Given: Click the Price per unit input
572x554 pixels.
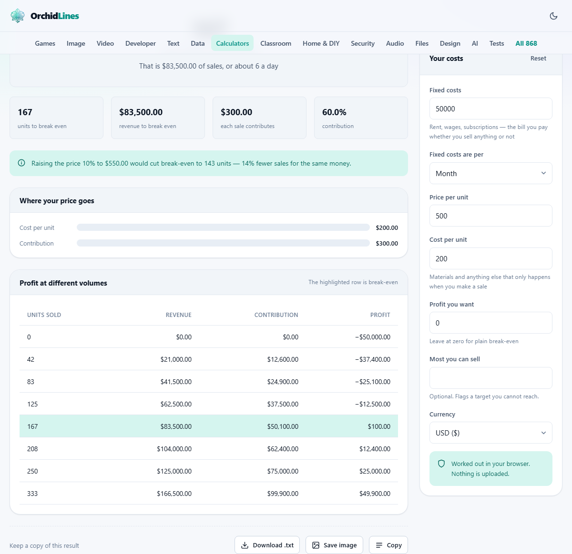Looking at the screenshot, I should click(x=490, y=216).
